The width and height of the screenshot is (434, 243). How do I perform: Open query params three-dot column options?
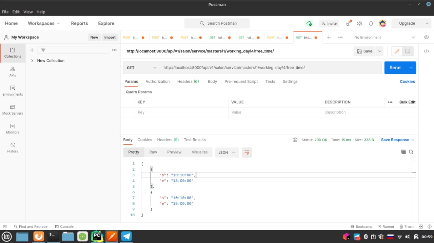tap(390, 102)
